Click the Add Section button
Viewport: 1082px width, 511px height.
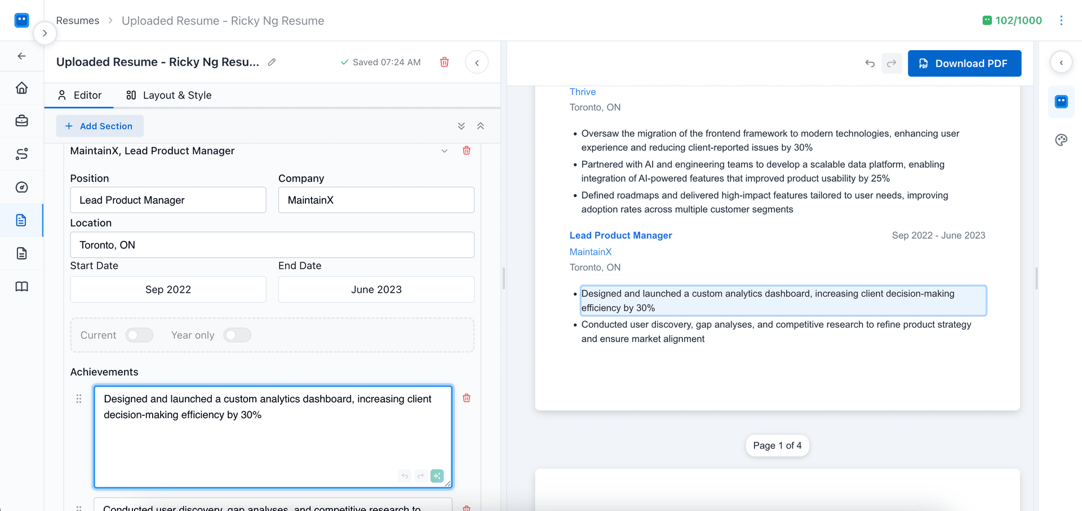(100, 126)
